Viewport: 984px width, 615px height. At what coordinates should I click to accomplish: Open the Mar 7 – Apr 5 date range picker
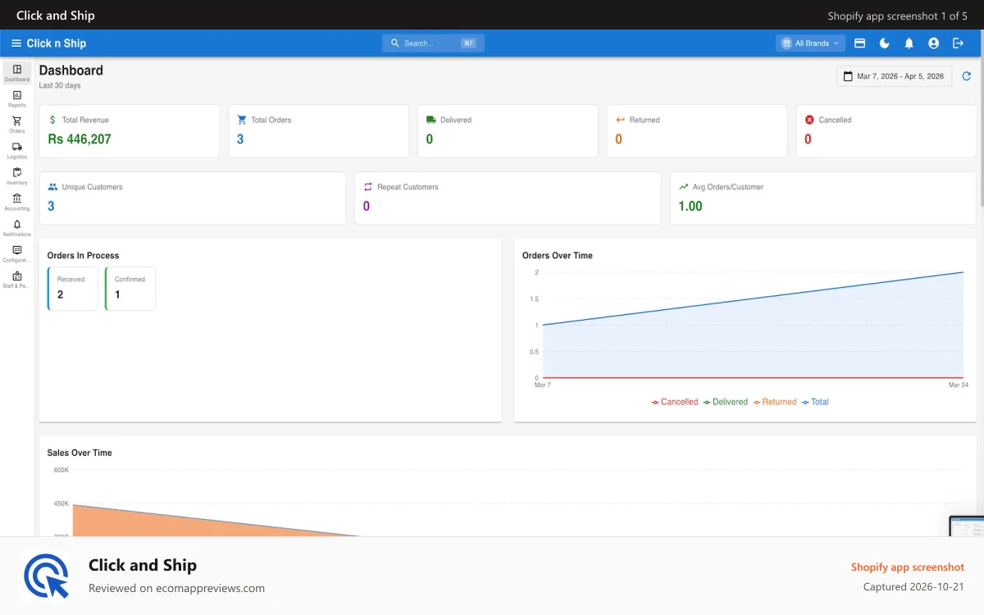click(894, 76)
